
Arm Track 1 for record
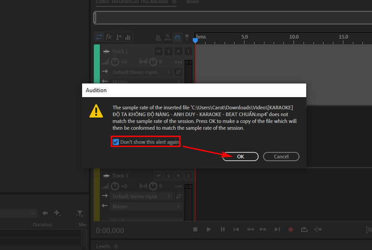coord(178,51)
